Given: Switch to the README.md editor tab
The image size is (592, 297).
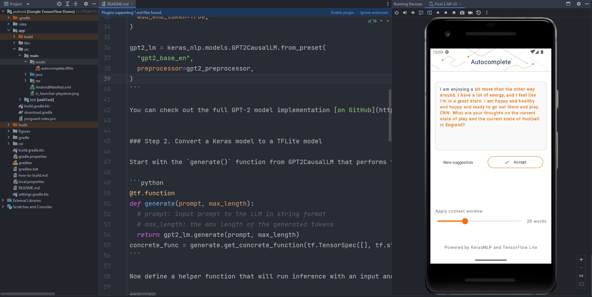Looking at the screenshot, I should pos(118,4).
